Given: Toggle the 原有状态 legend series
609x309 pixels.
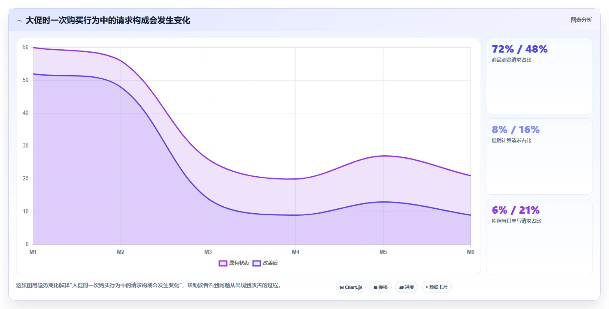Looking at the screenshot, I should [234, 263].
